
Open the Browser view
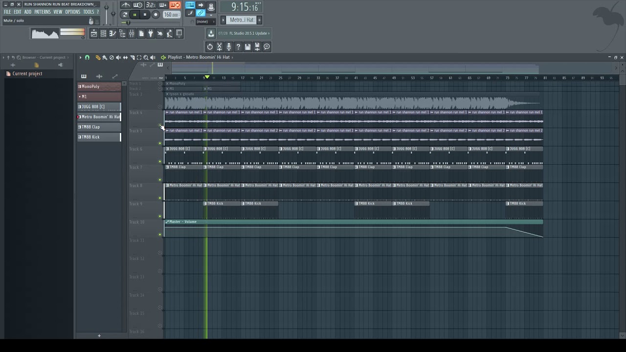coord(122,33)
